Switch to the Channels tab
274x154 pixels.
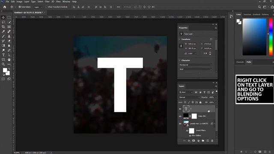(x=240, y=62)
